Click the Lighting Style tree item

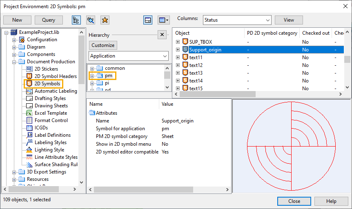[49, 150]
